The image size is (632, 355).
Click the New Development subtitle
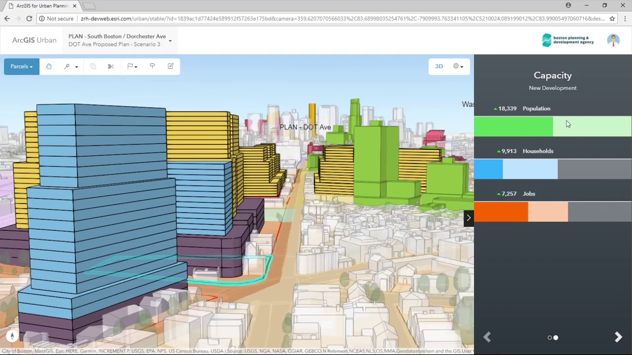click(553, 88)
